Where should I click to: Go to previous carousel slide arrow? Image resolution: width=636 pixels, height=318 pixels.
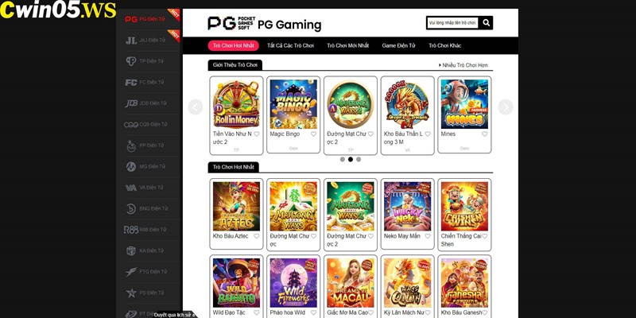[196, 107]
